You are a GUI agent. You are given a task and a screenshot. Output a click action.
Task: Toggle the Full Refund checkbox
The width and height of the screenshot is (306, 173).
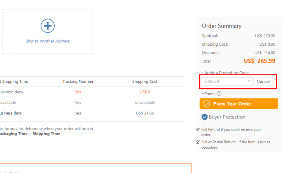[x=198, y=129]
